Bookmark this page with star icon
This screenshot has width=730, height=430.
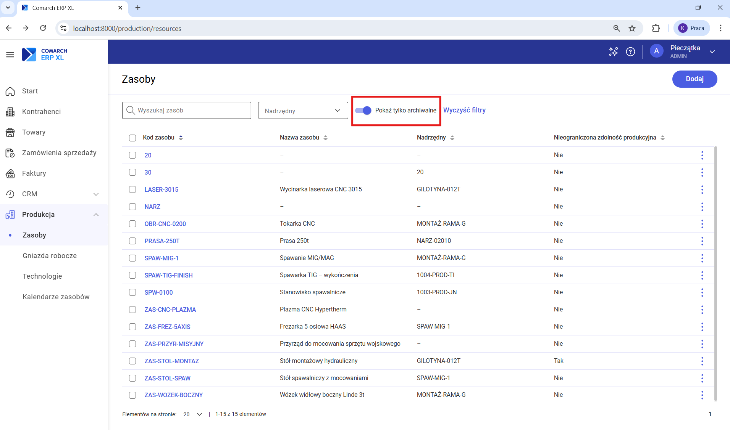(632, 28)
